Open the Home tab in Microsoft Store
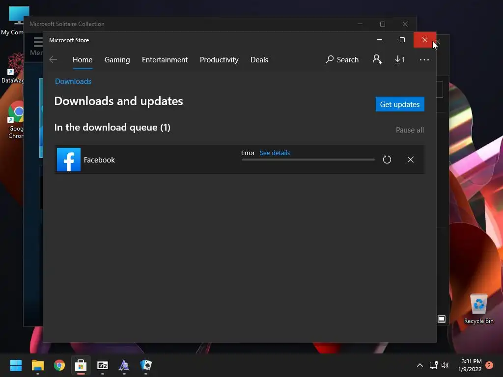 click(83, 60)
